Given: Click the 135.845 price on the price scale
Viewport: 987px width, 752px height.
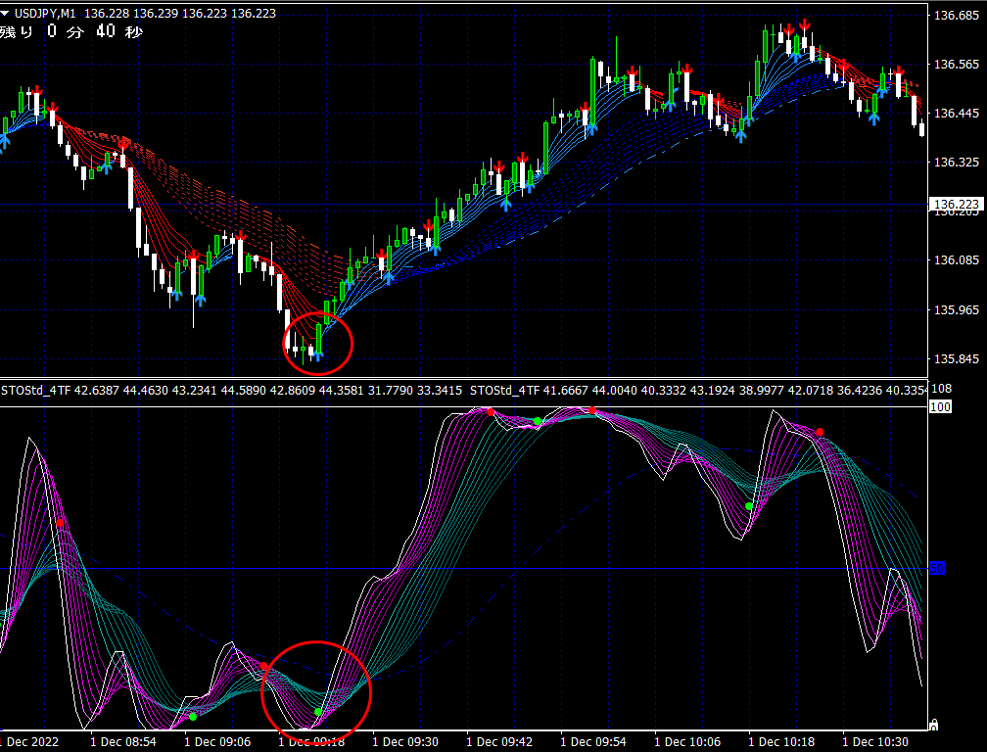Looking at the screenshot, I should (x=958, y=358).
